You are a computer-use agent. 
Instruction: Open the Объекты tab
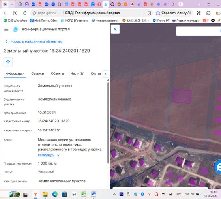[57, 73]
